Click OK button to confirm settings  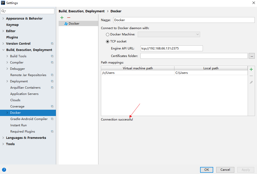[x=206, y=170]
